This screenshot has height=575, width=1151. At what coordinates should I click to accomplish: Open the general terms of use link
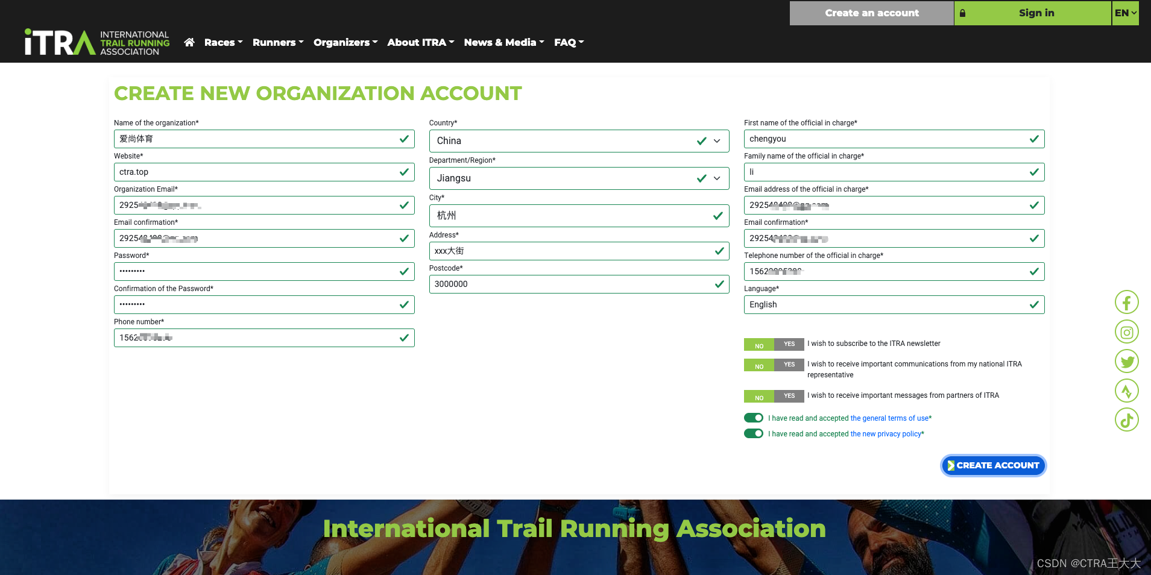click(x=889, y=418)
